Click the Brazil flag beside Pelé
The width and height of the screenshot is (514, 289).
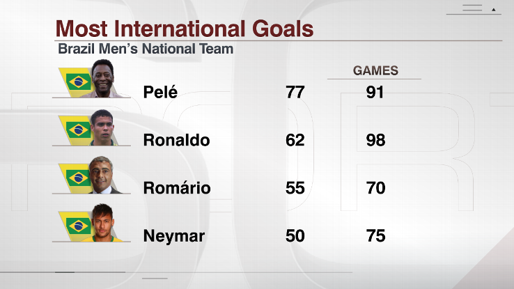pyautogui.click(x=78, y=81)
